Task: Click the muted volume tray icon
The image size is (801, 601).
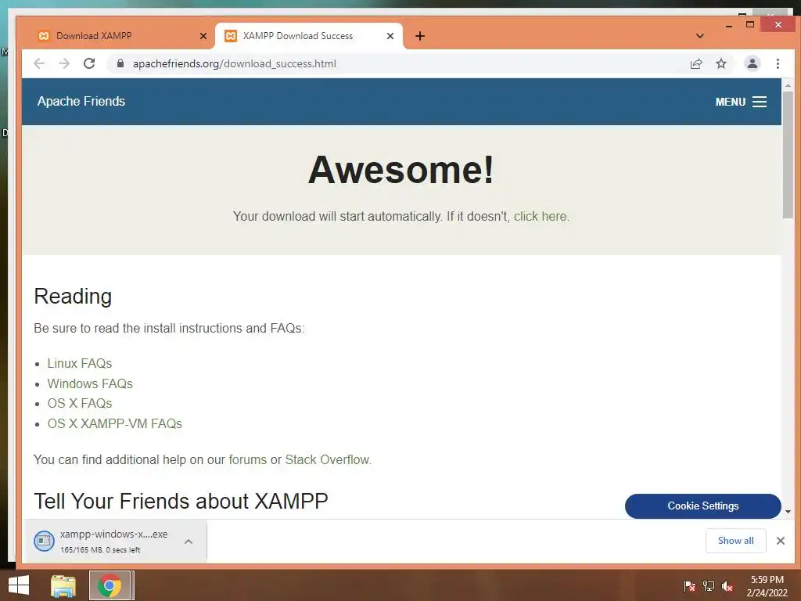Action: [x=727, y=586]
